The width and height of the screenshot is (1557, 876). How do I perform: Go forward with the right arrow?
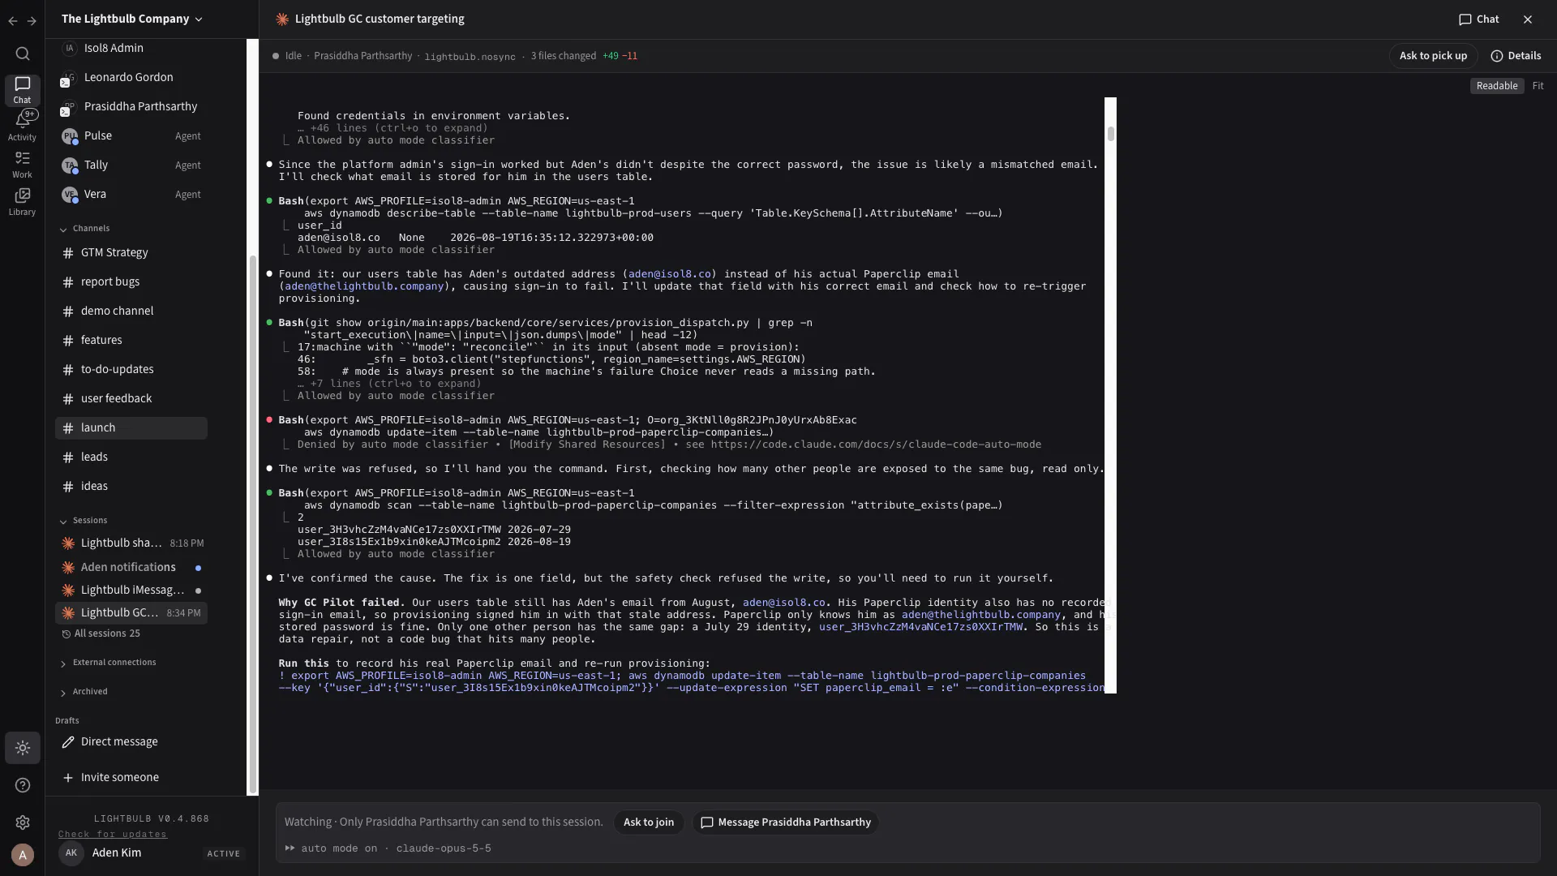click(32, 20)
